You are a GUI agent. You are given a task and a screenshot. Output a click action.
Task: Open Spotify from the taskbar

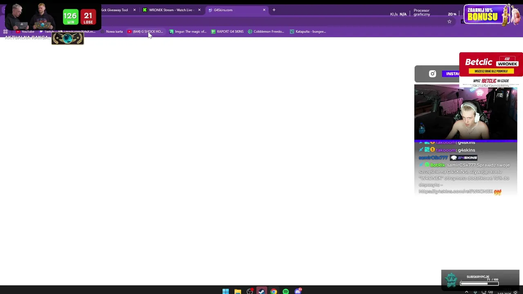(286, 291)
